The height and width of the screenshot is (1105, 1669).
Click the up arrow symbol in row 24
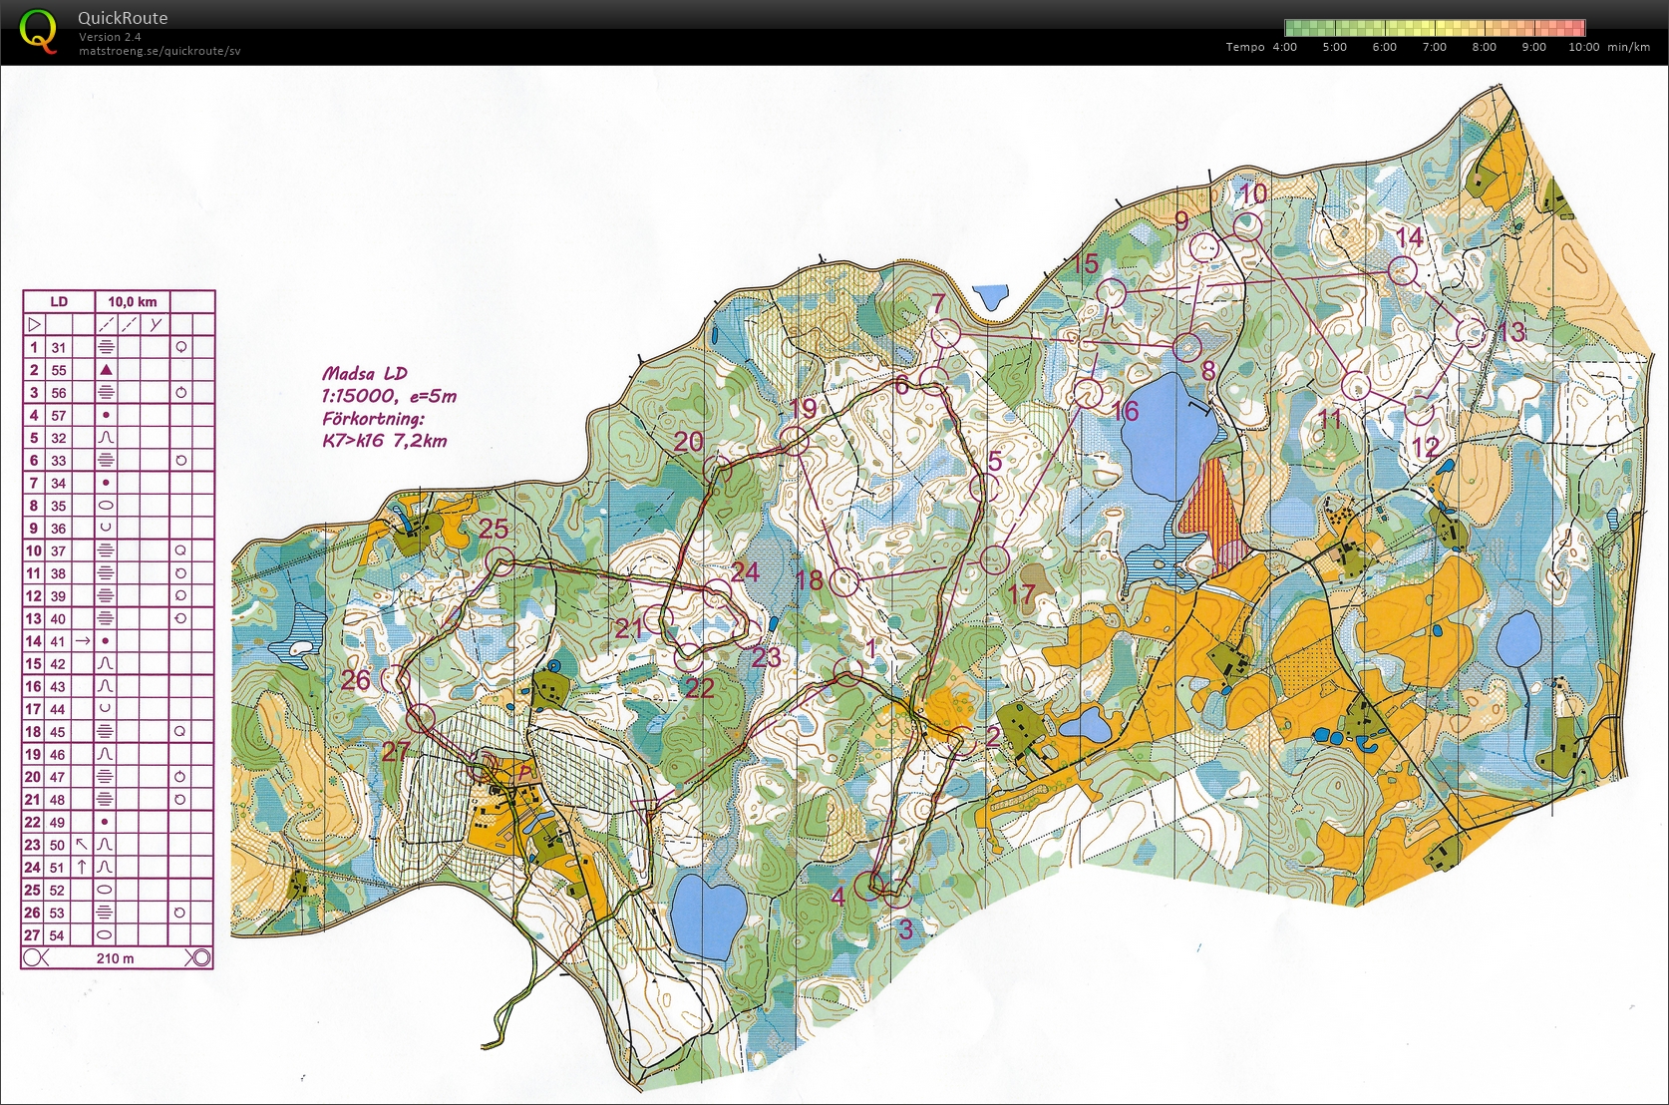[x=83, y=868]
